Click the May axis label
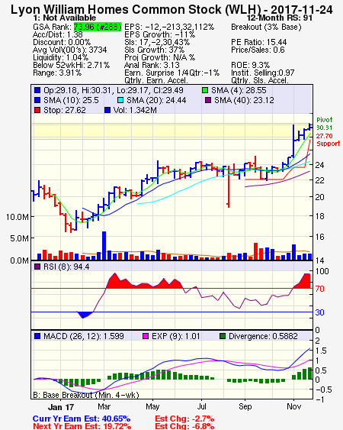Screen dimensions: 343x430 pyautogui.click(x=152, y=406)
